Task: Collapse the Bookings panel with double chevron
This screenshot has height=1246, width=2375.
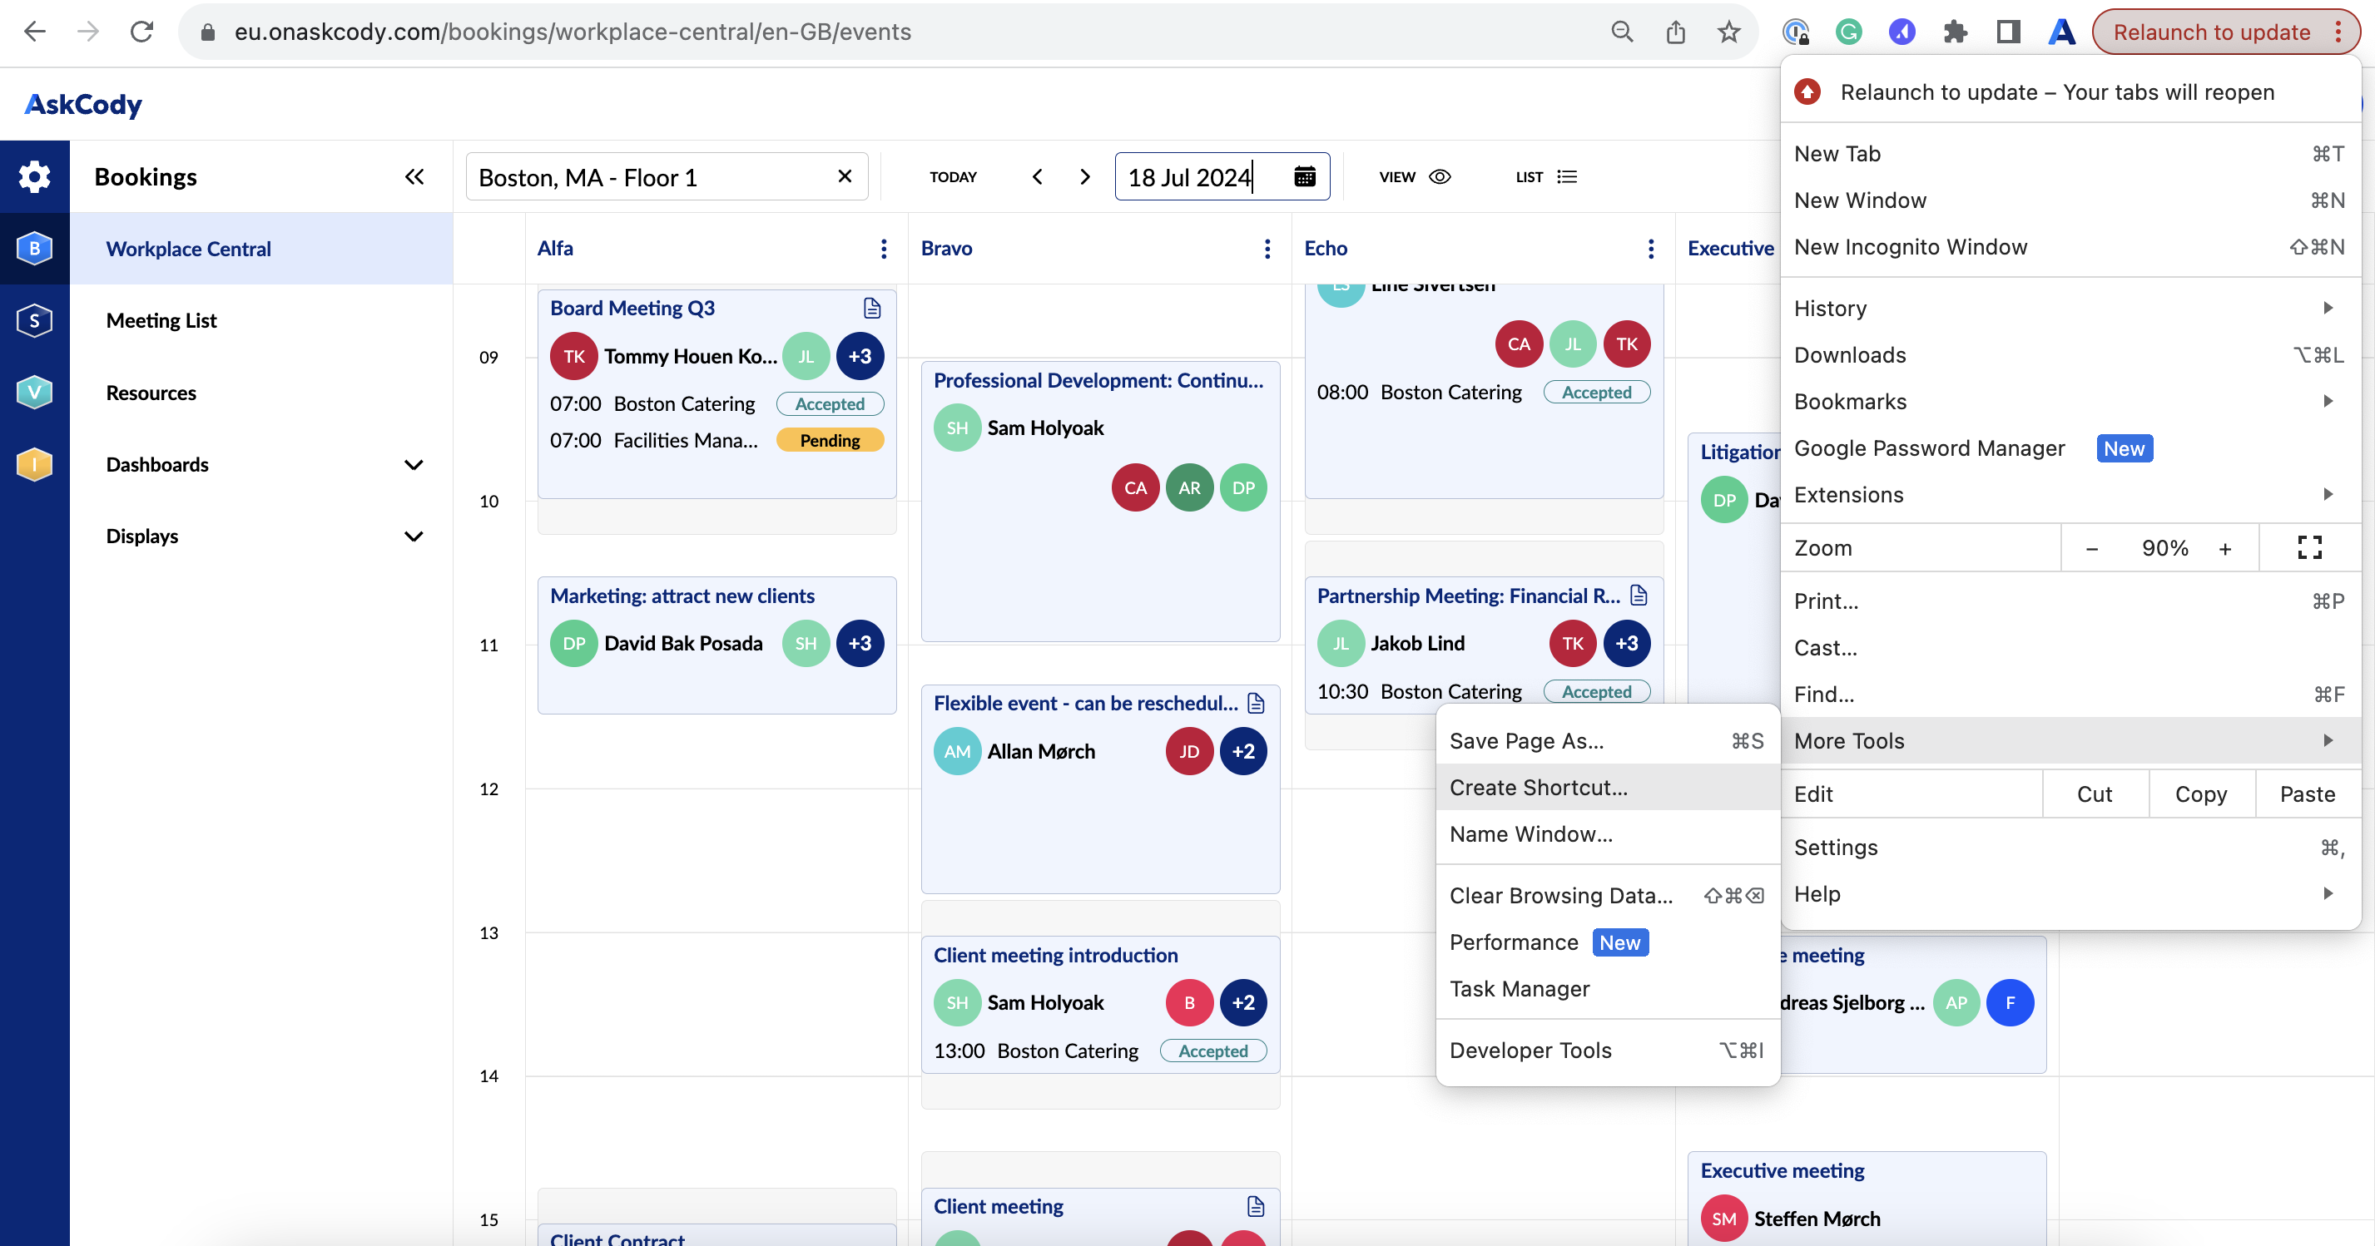Action: pyautogui.click(x=414, y=176)
